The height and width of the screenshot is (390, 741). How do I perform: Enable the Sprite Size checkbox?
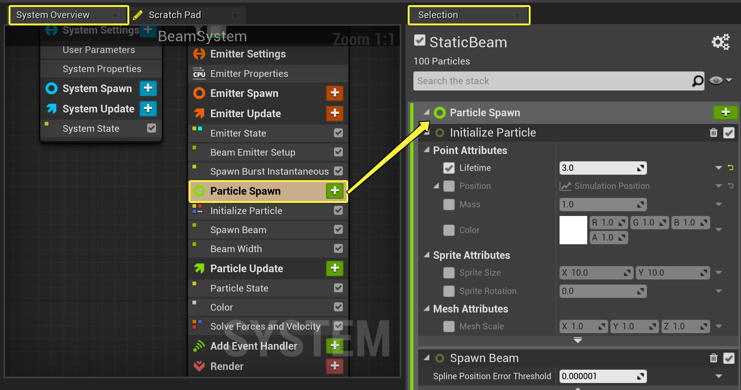pos(449,272)
